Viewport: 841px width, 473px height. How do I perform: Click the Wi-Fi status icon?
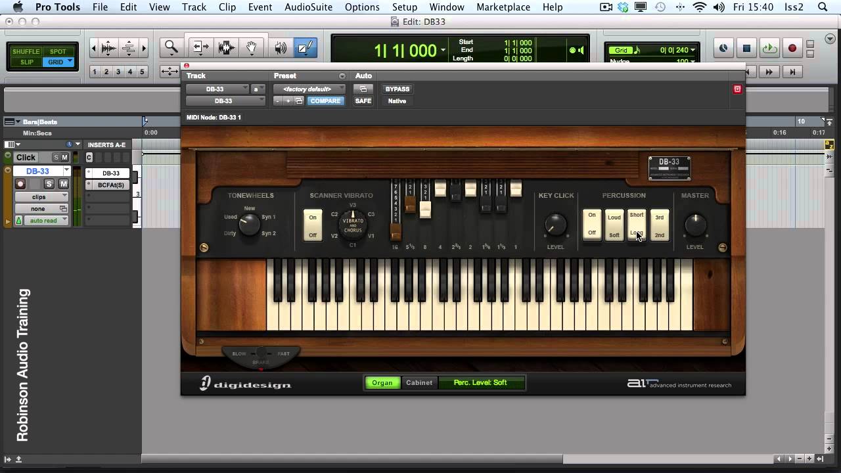pos(700,7)
